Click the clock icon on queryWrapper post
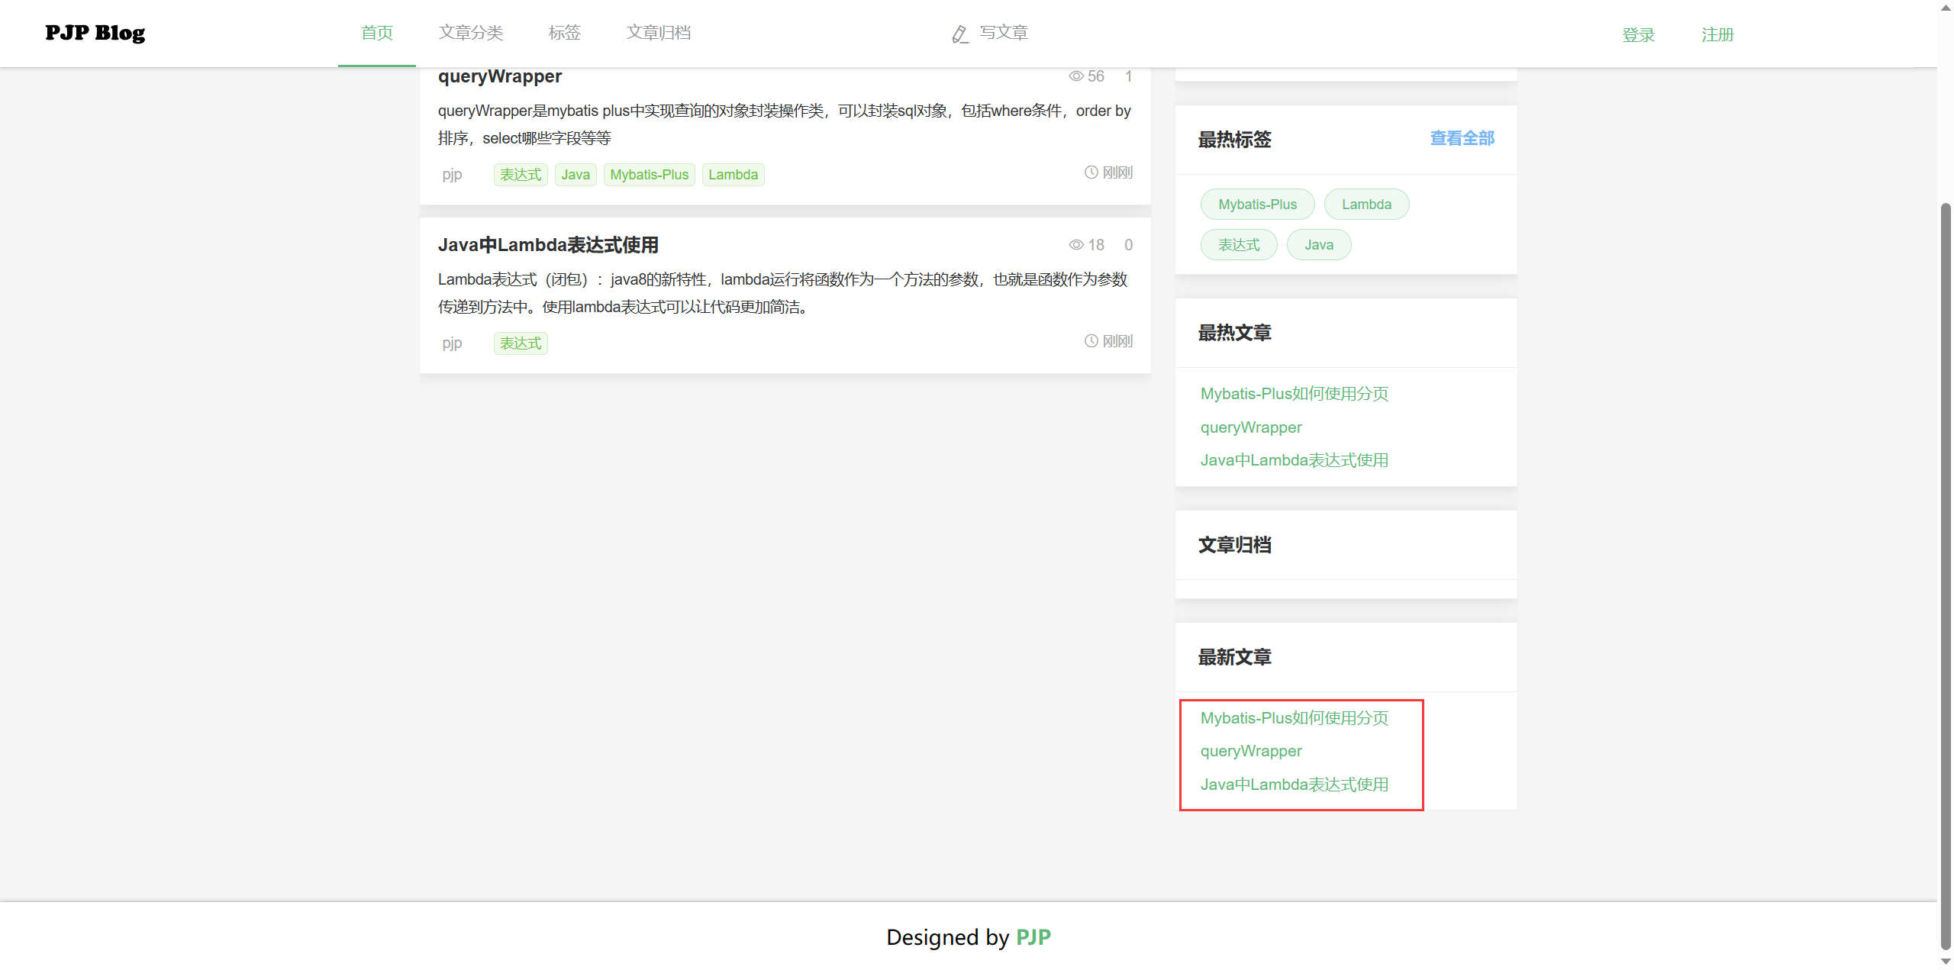Image resolution: width=1954 pixels, height=970 pixels. [x=1091, y=172]
